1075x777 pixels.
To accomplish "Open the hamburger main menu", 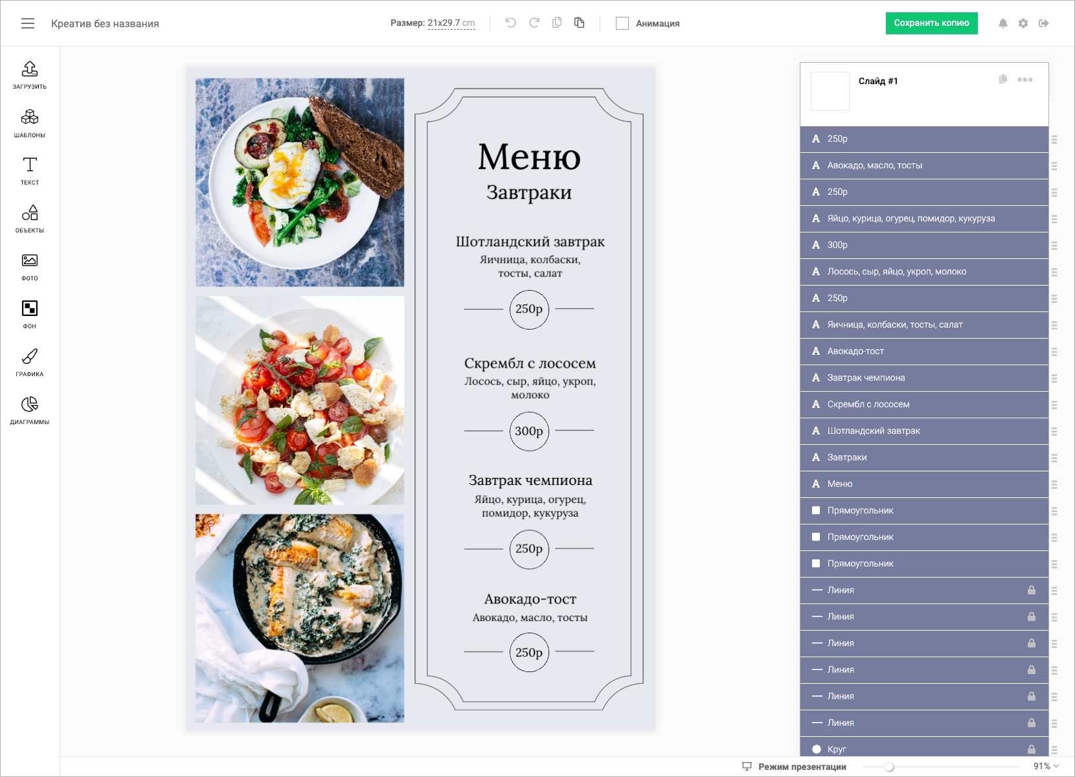I will [28, 23].
